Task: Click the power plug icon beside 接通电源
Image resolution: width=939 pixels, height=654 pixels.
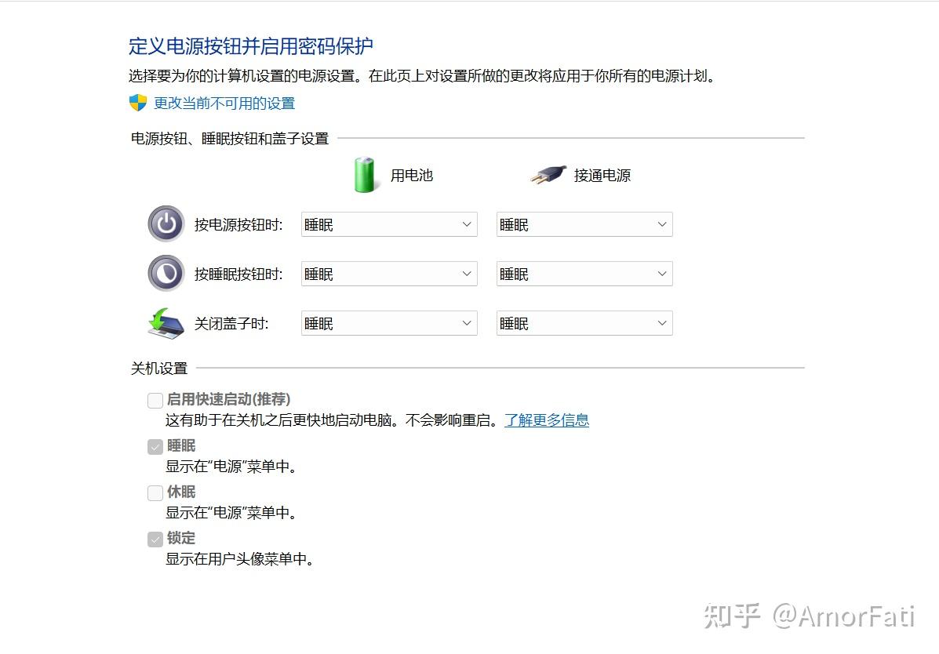Action: tap(548, 174)
